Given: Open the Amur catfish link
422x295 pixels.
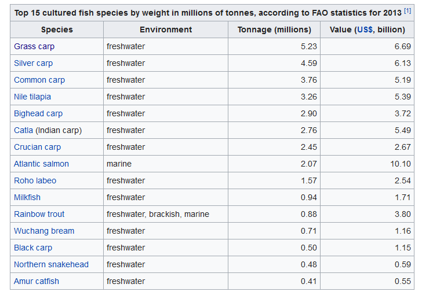Looking at the screenshot, I should pos(37,281).
